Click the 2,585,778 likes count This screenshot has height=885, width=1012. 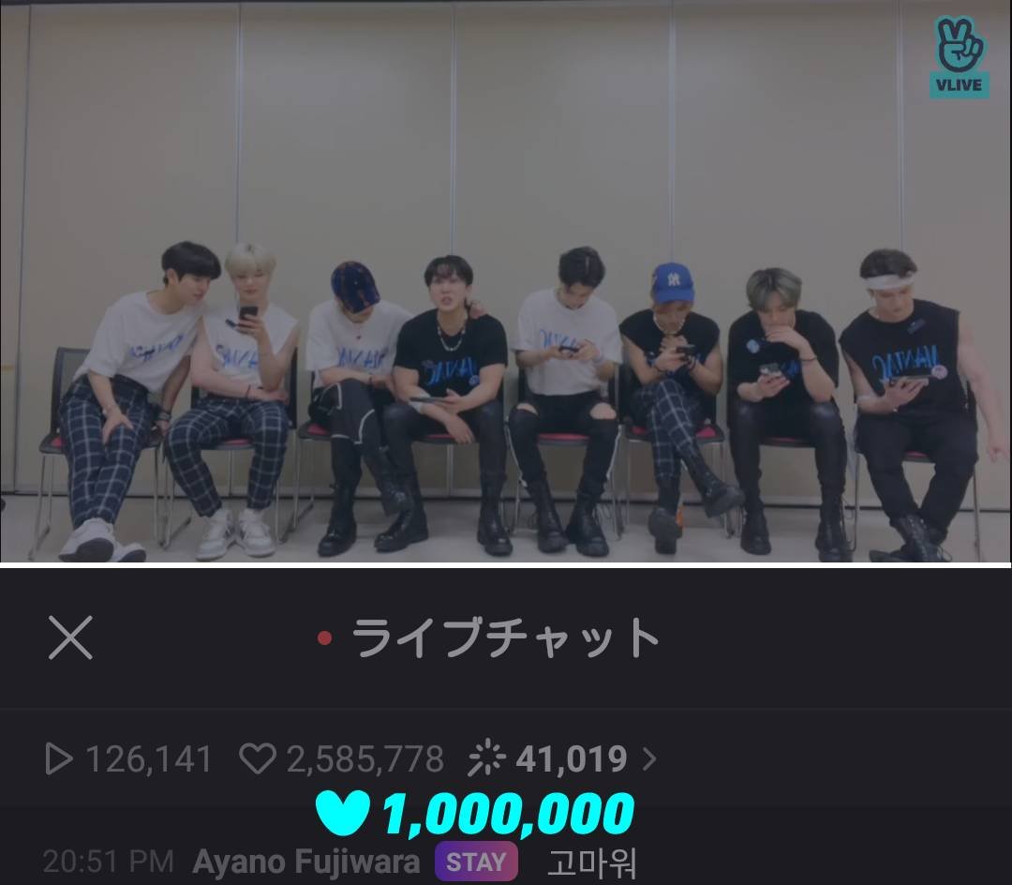pos(365,759)
